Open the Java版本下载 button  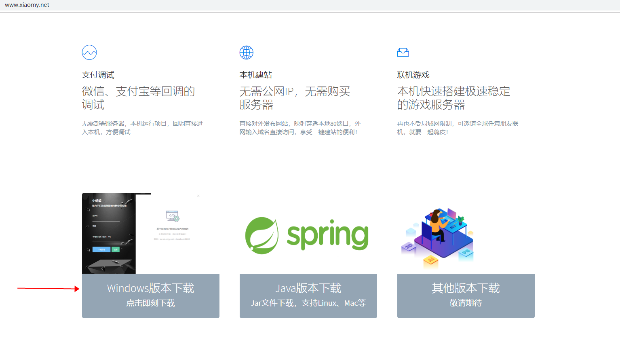[308, 296]
